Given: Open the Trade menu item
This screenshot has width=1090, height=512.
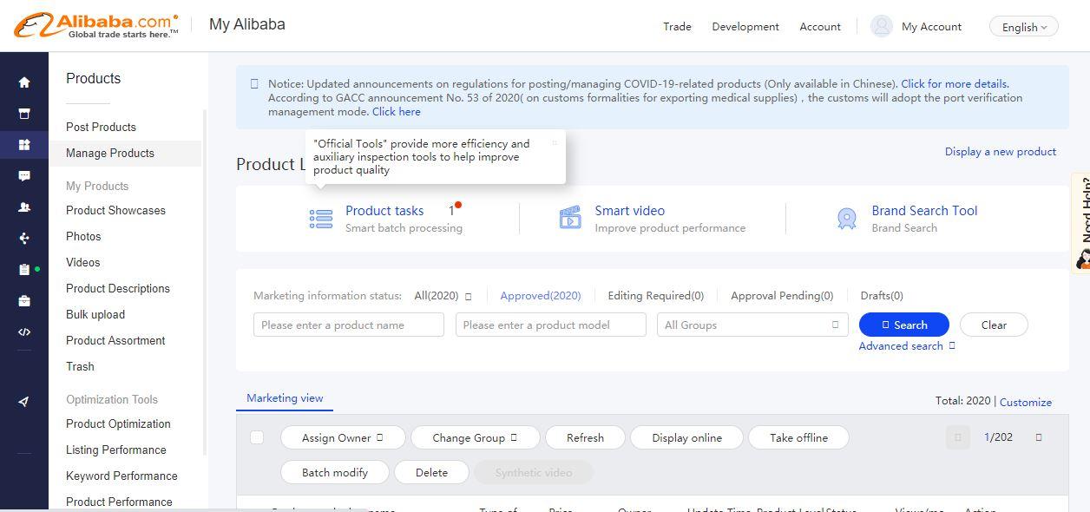Looking at the screenshot, I should (x=677, y=26).
